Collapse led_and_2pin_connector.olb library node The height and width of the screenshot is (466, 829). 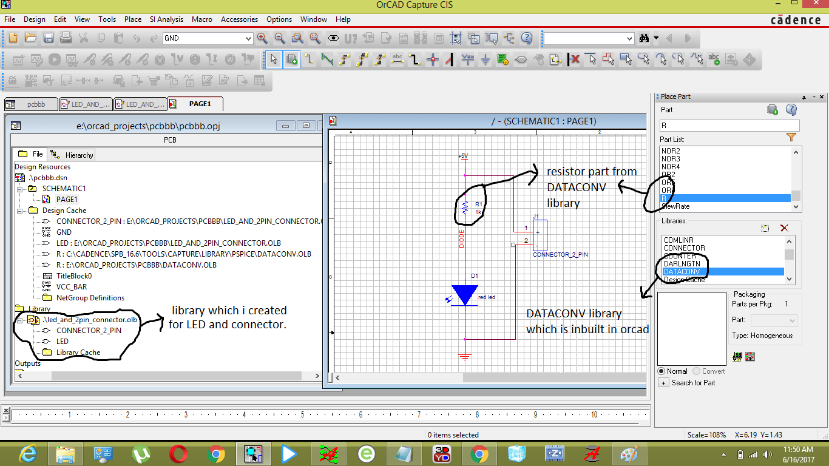[x=21, y=320]
